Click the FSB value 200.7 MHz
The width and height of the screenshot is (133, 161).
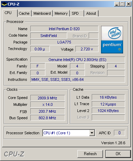tap(48, 111)
